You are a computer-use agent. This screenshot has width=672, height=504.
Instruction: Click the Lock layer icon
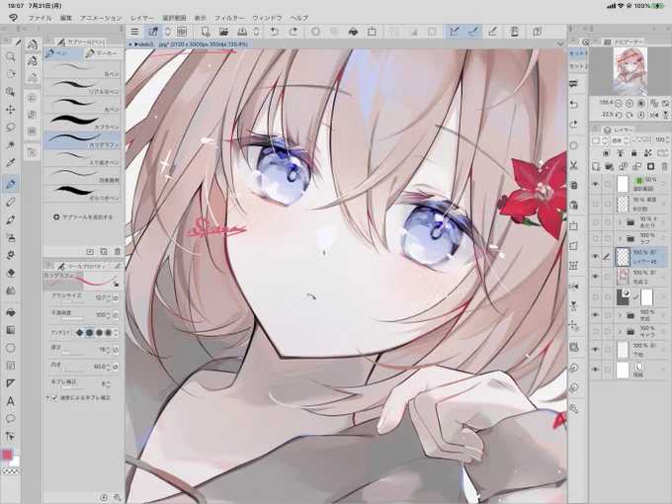click(x=633, y=153)
